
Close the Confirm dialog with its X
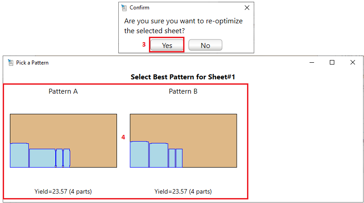[x=247, y=8]
